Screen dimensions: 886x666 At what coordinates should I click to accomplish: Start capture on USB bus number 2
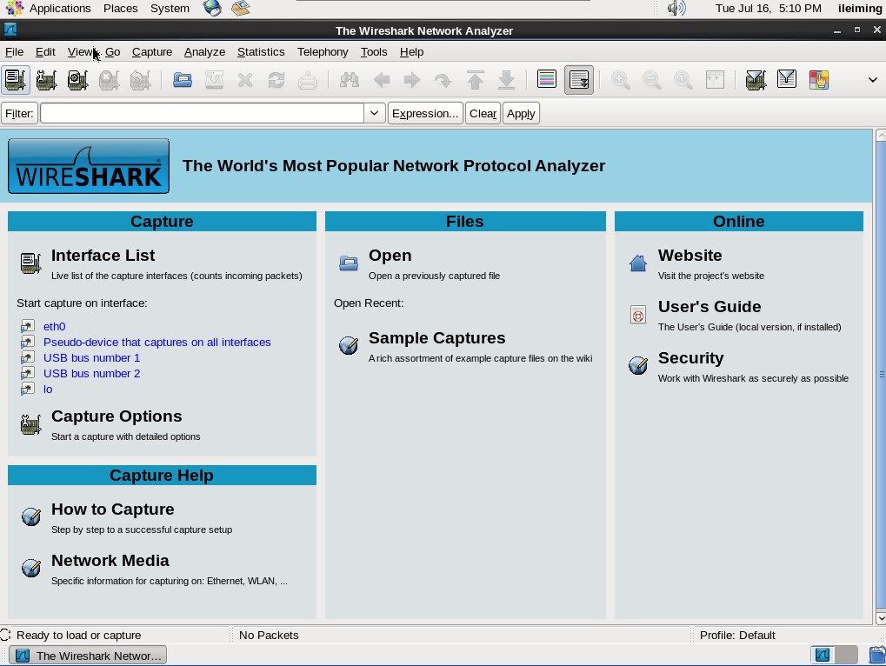pos(91,374)
